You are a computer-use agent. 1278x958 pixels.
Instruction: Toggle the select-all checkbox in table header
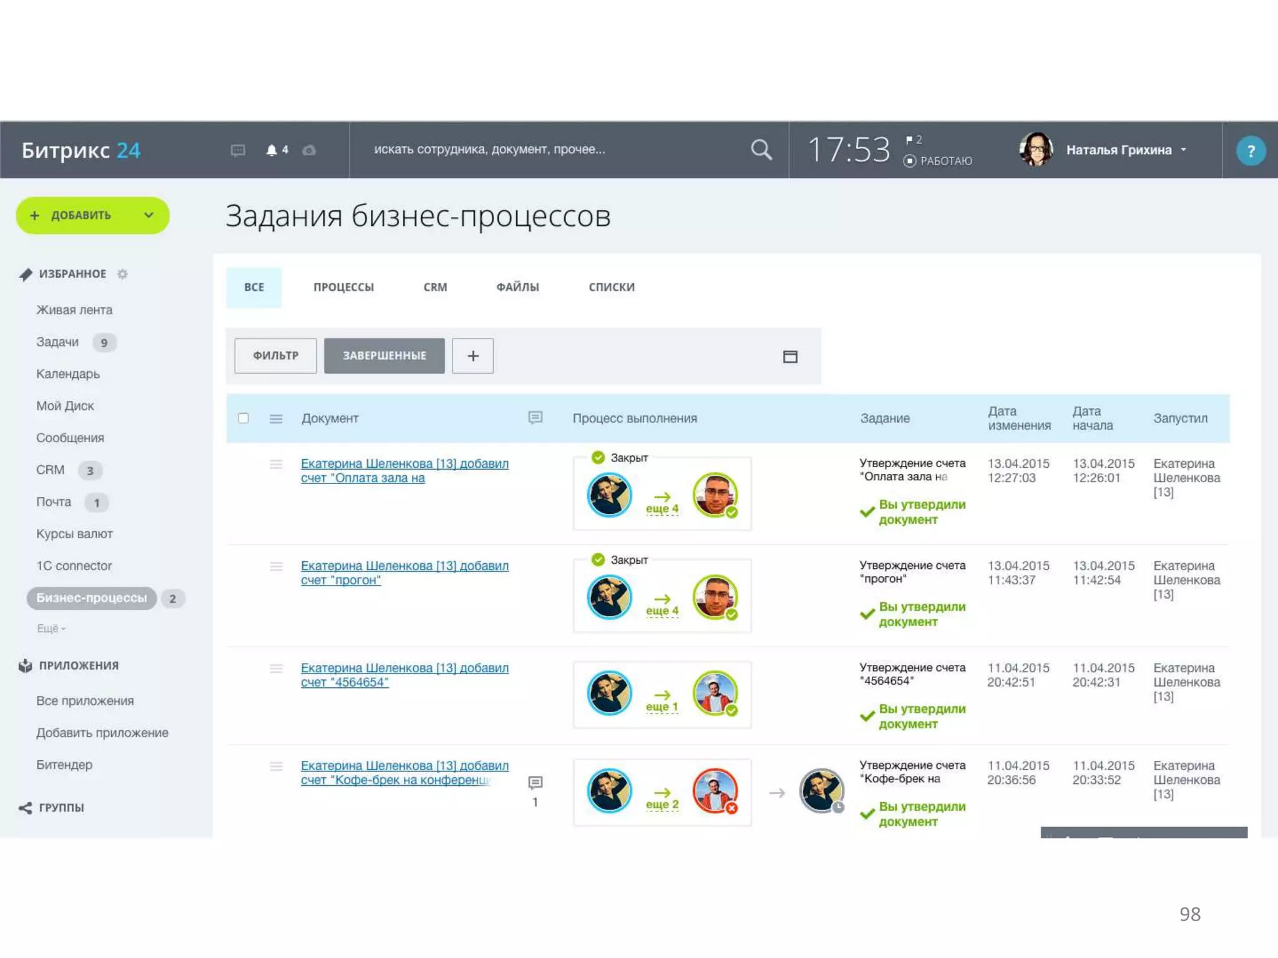point(243,418)
